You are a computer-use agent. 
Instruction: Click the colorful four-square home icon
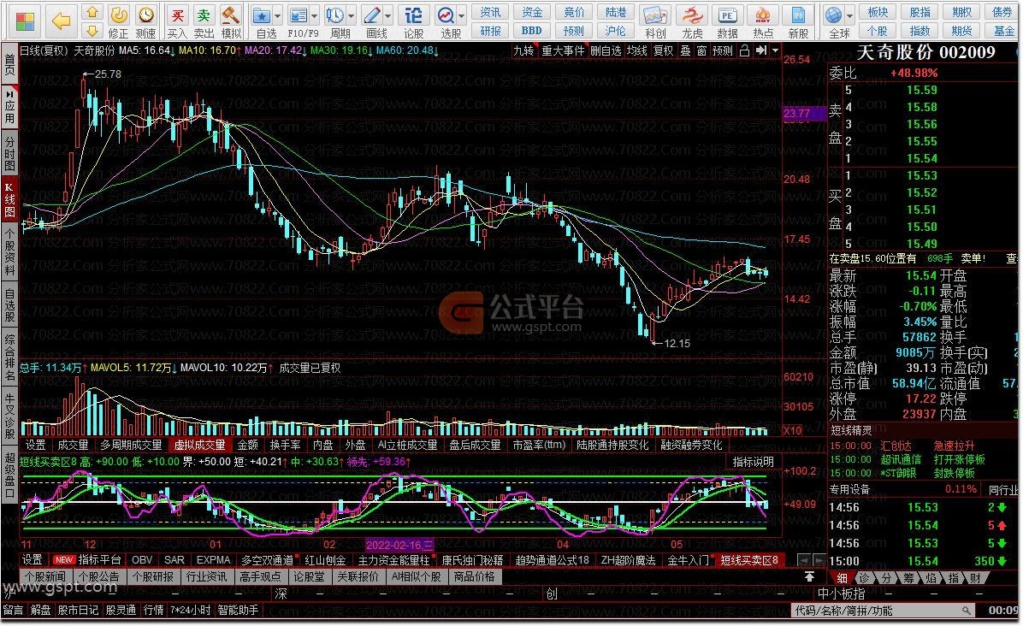pos(25,21)
